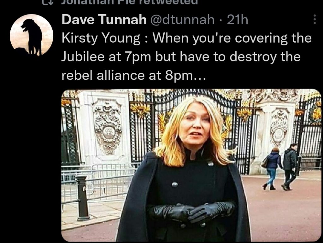
Task: Click the words 'rebel alliance at 8pm' in the tweet
Action: click(x=127, y=76)
